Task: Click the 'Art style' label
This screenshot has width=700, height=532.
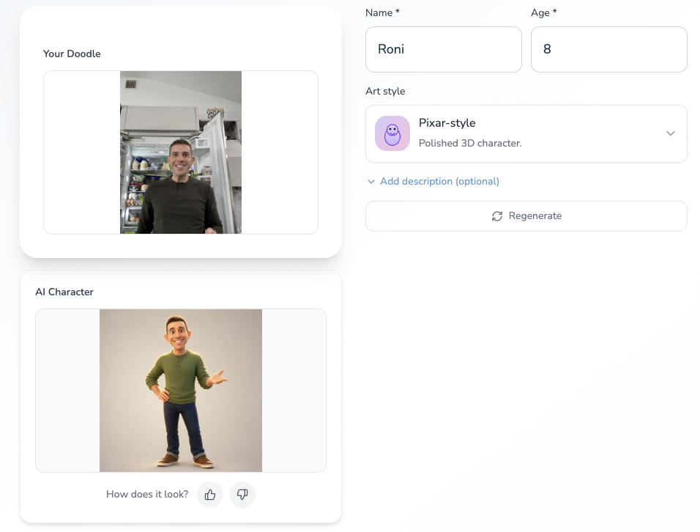Action: (385, 91)
